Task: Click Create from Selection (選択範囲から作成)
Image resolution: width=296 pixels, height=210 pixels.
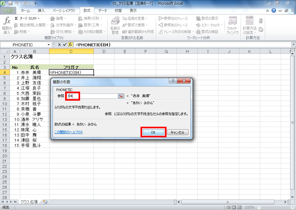Action: [x=138, y=32]
